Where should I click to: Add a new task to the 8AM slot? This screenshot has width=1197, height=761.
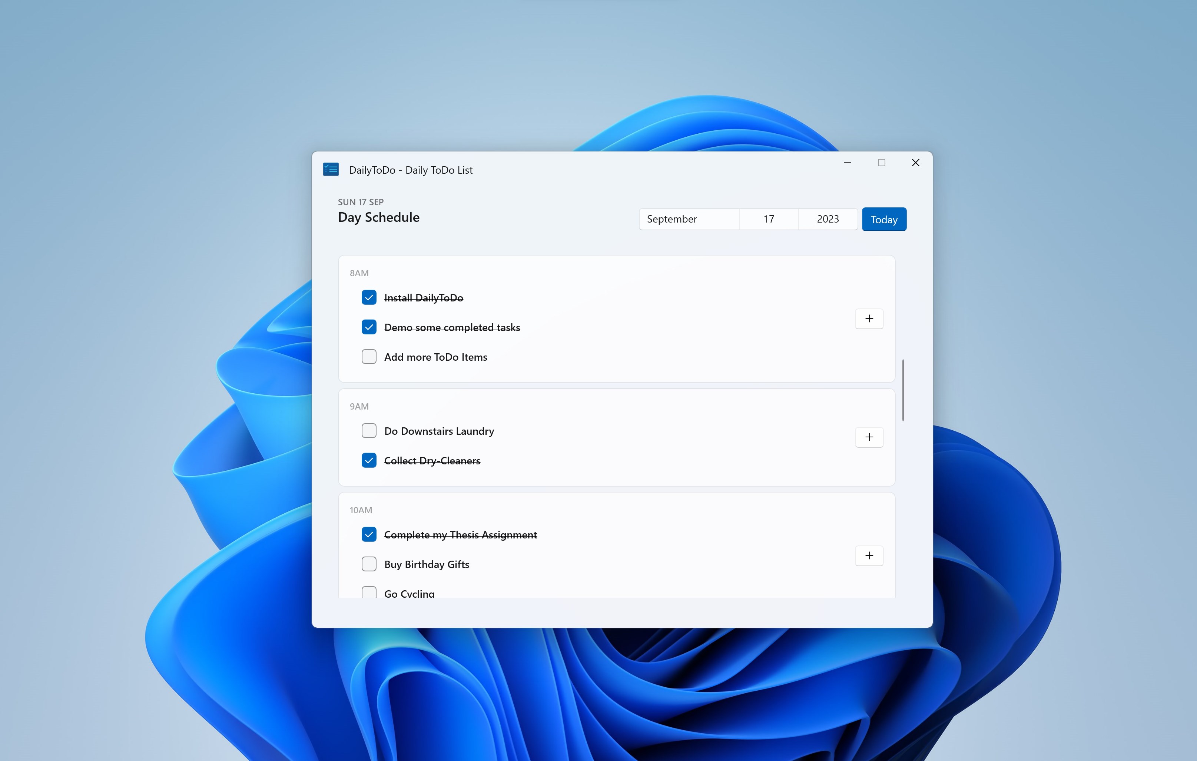(869, 318)
